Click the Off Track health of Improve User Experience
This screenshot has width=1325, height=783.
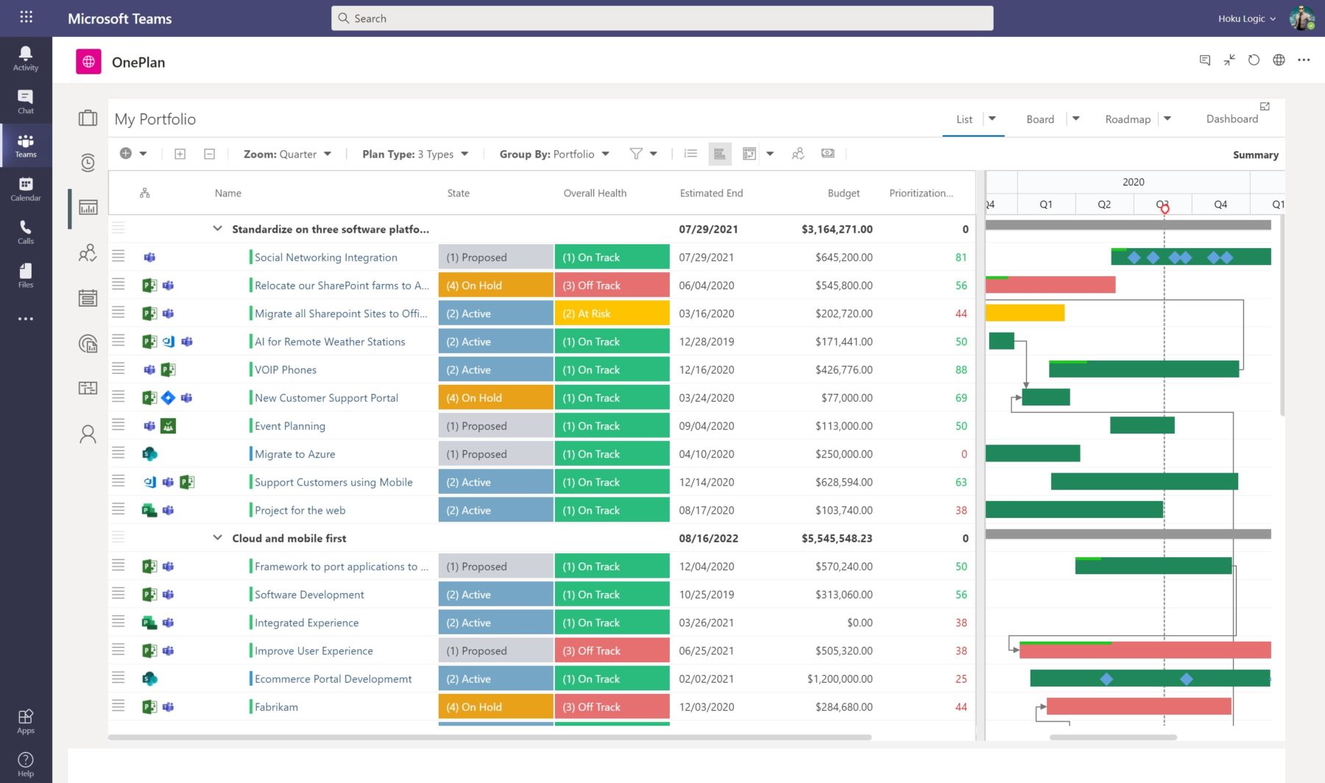click(x=612, y=651)
